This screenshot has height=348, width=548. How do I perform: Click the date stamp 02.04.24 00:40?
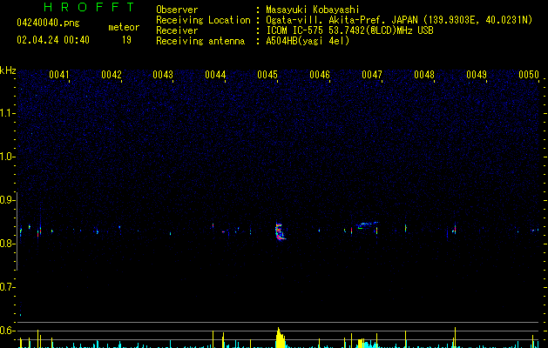[53, 40]
